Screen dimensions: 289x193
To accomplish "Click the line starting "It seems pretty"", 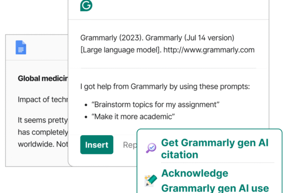I will [x=42, y=121].
